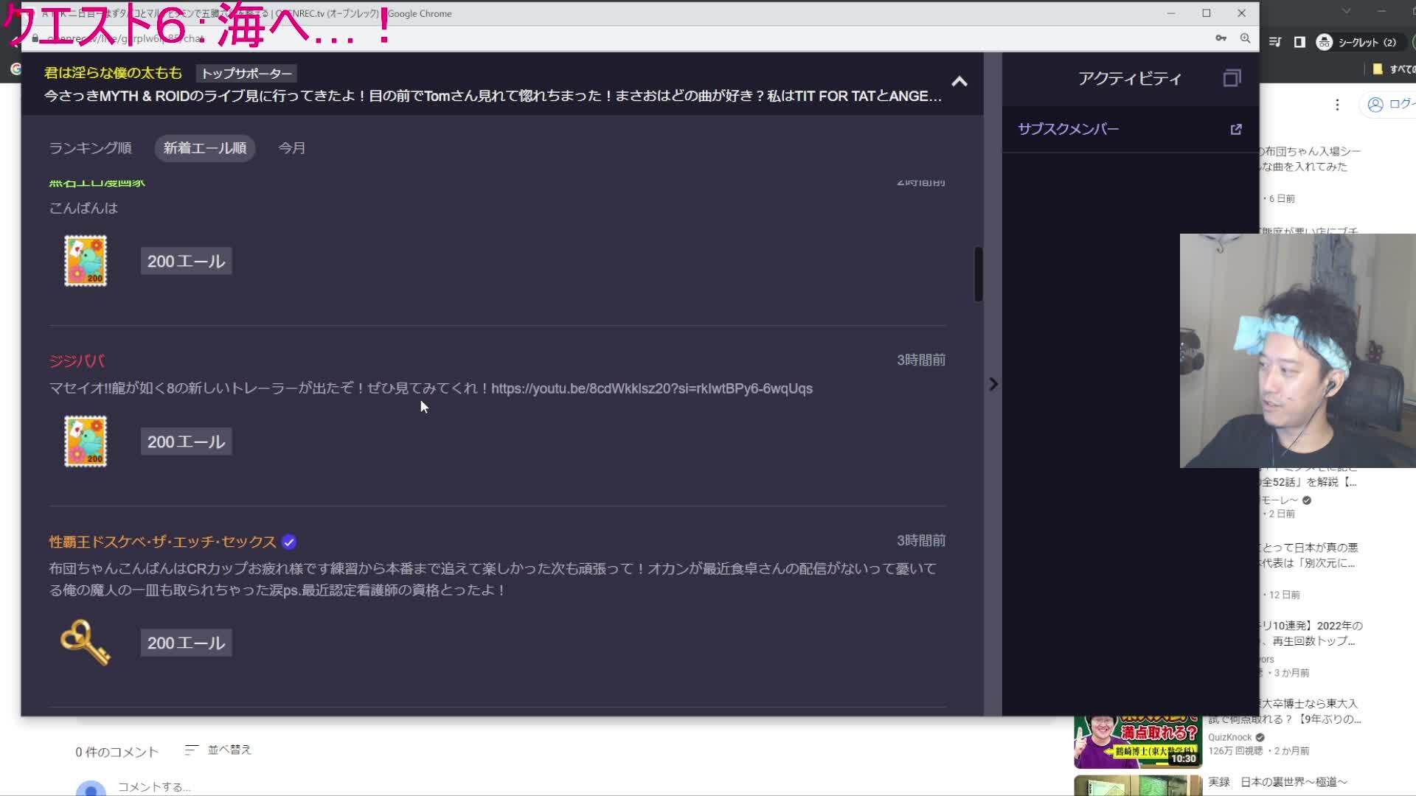Toggle side panel icon in background Chrome

point(1299,42)
